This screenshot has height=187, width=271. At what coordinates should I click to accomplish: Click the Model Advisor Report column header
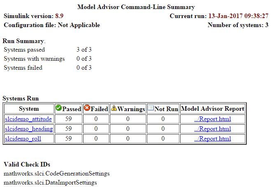tap(213, 109)
